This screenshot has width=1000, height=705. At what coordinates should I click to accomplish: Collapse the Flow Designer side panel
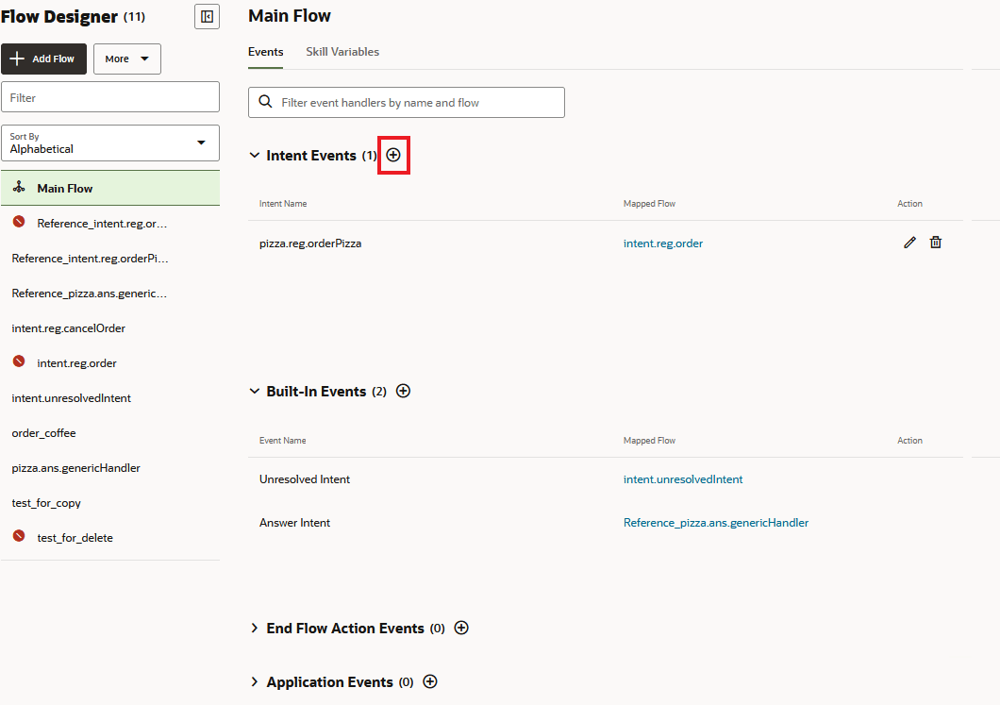[x=207, y=16]
